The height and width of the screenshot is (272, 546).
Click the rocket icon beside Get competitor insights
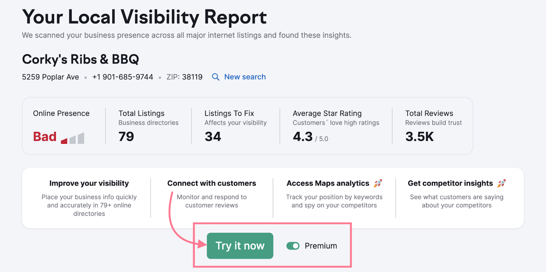(501, 183)
